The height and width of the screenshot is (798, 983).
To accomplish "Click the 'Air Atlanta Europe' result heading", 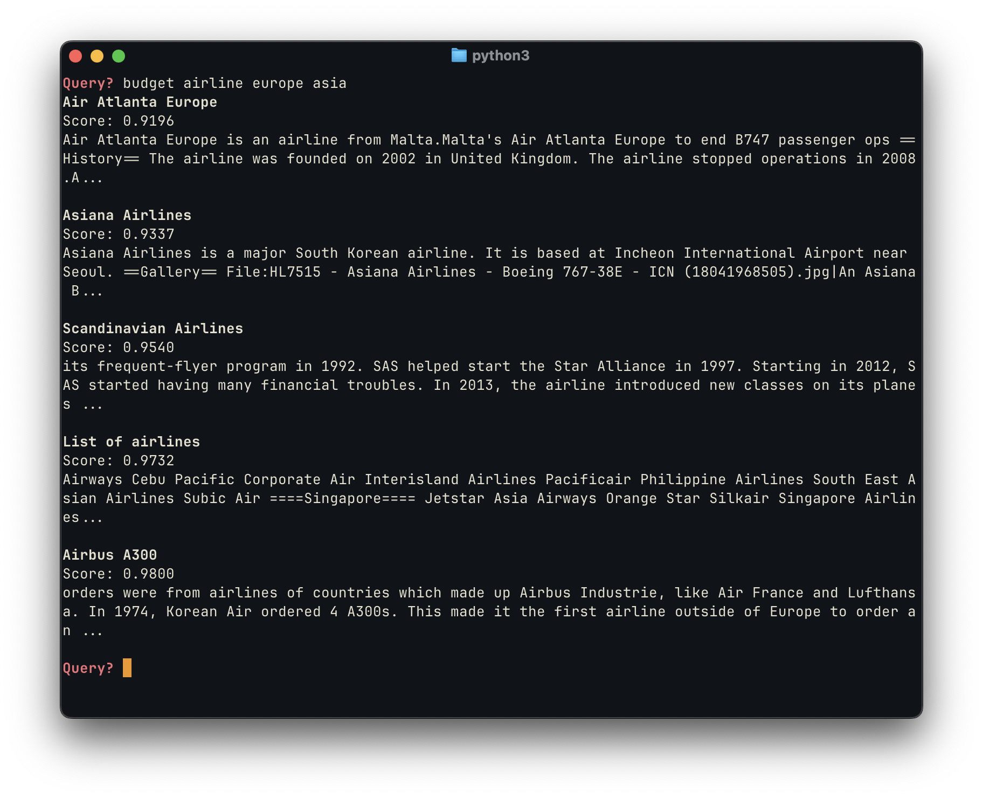I will point(140,102).
